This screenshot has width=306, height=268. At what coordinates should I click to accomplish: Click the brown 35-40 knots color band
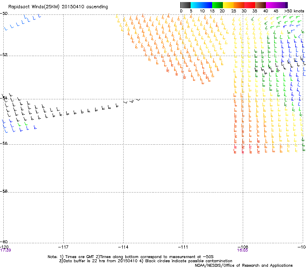tap(261, 5)
